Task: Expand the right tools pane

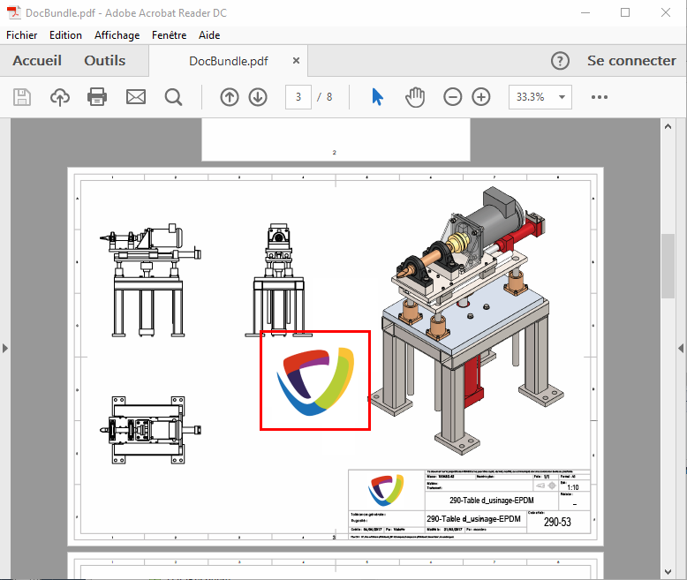Action: pos(681,349)
